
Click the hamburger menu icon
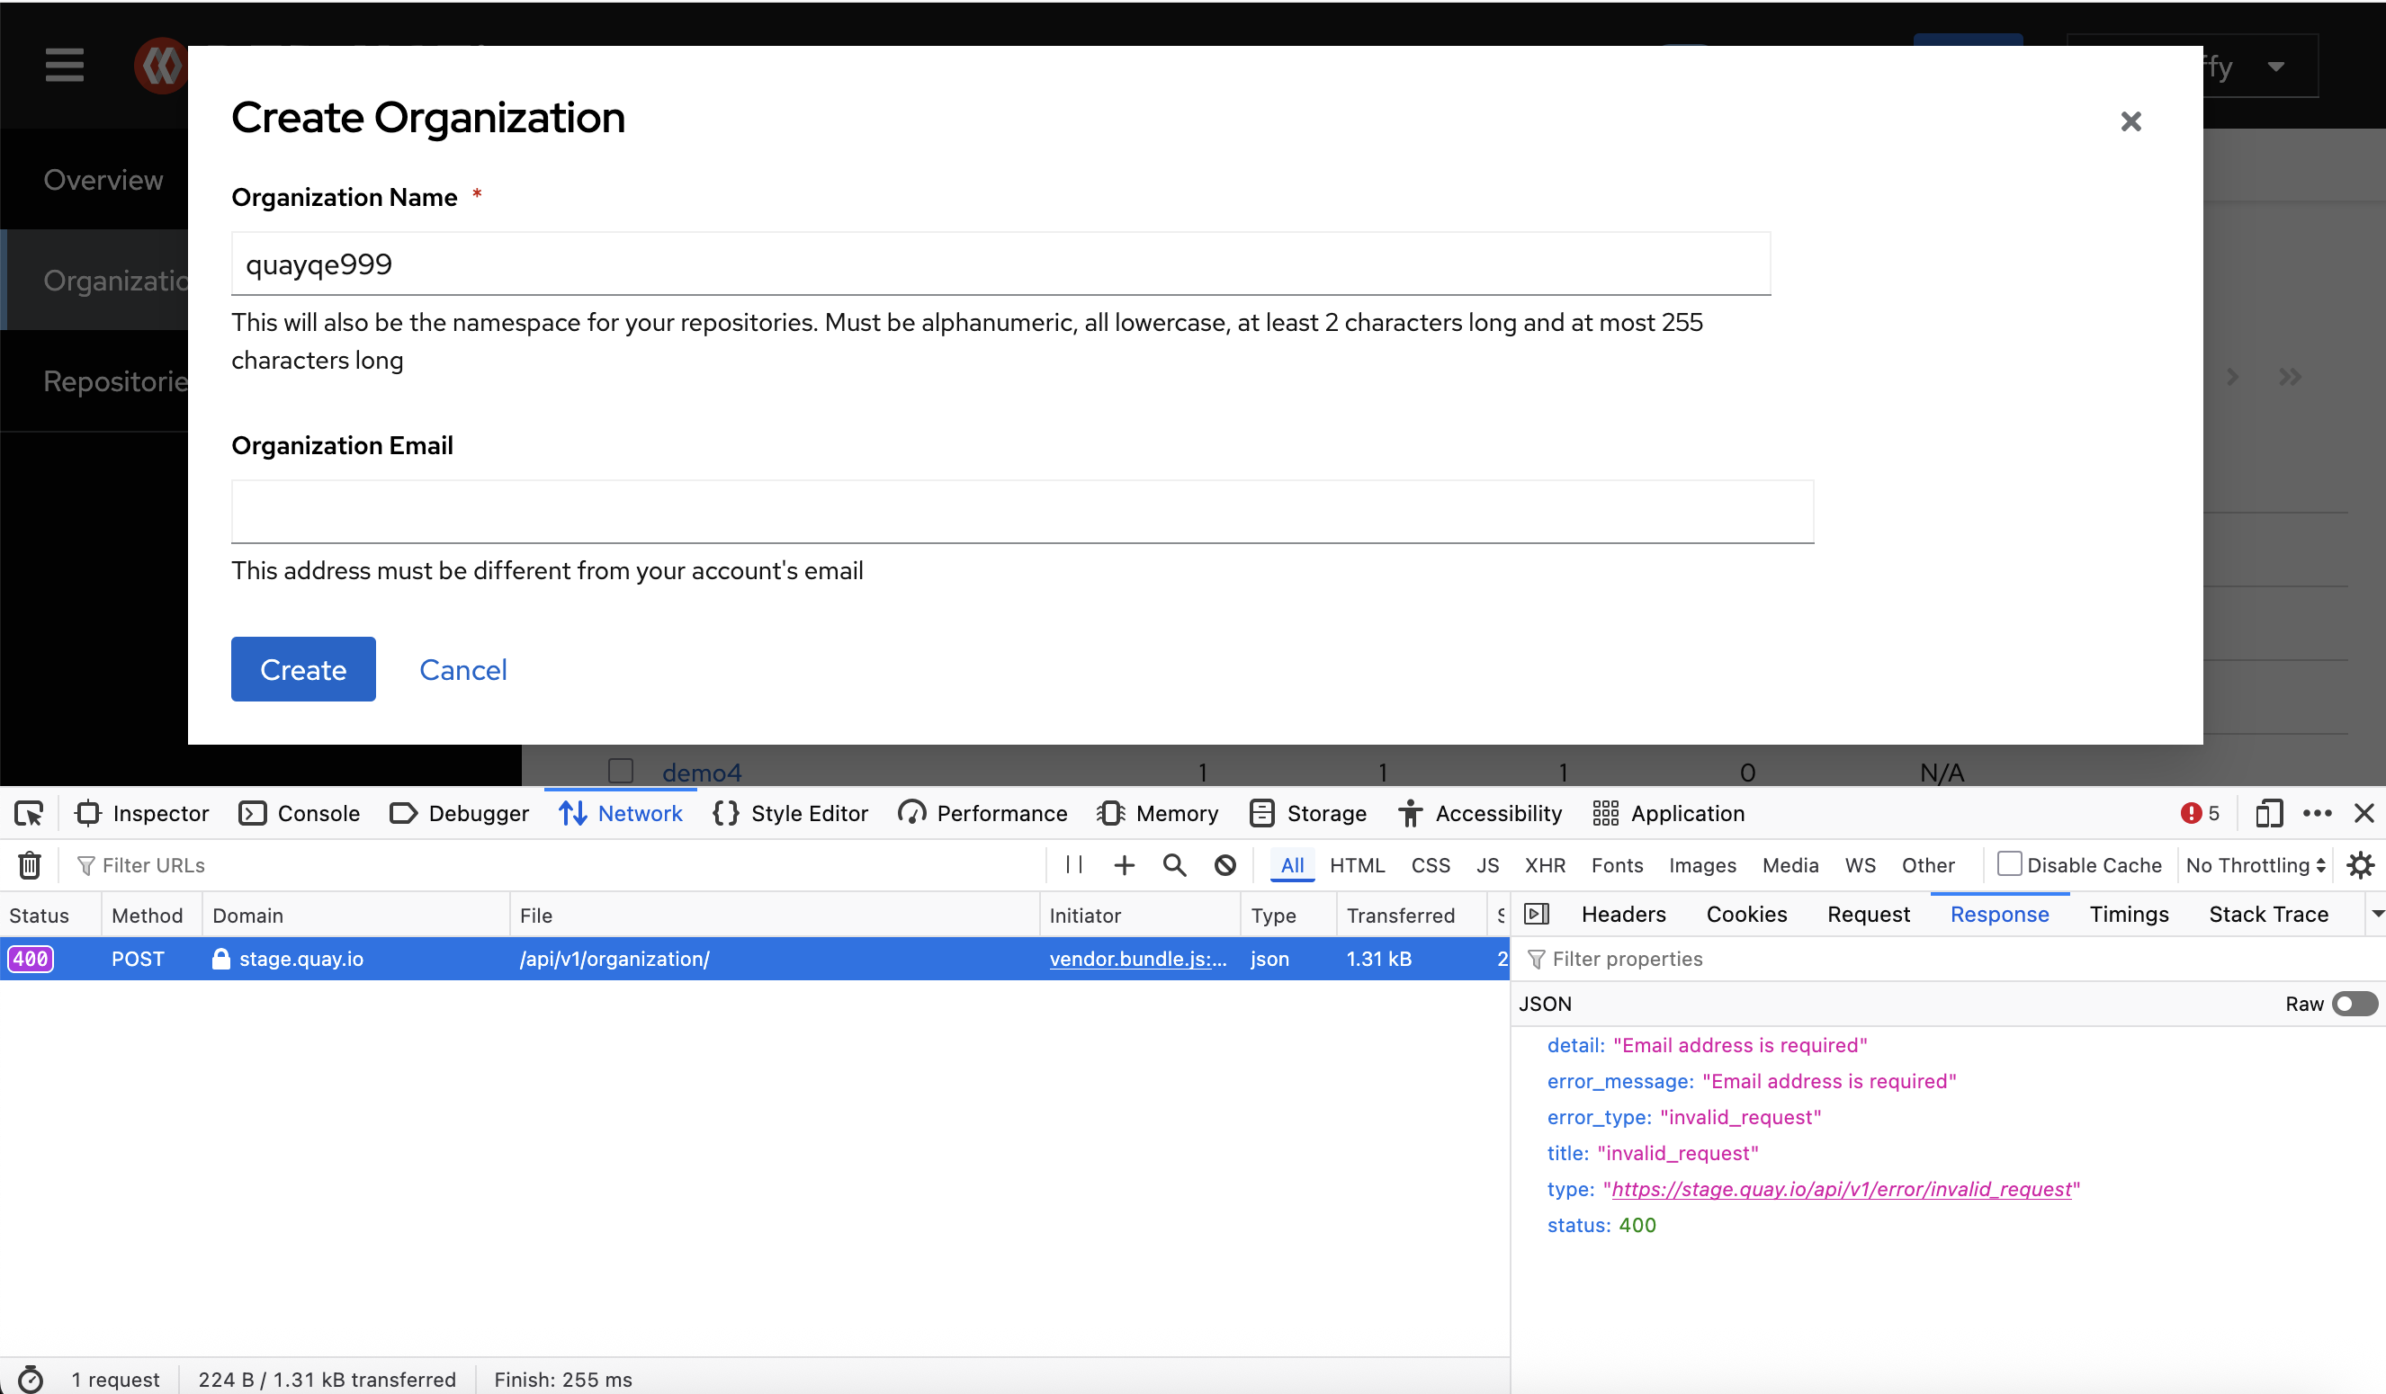tap(65, 66)
